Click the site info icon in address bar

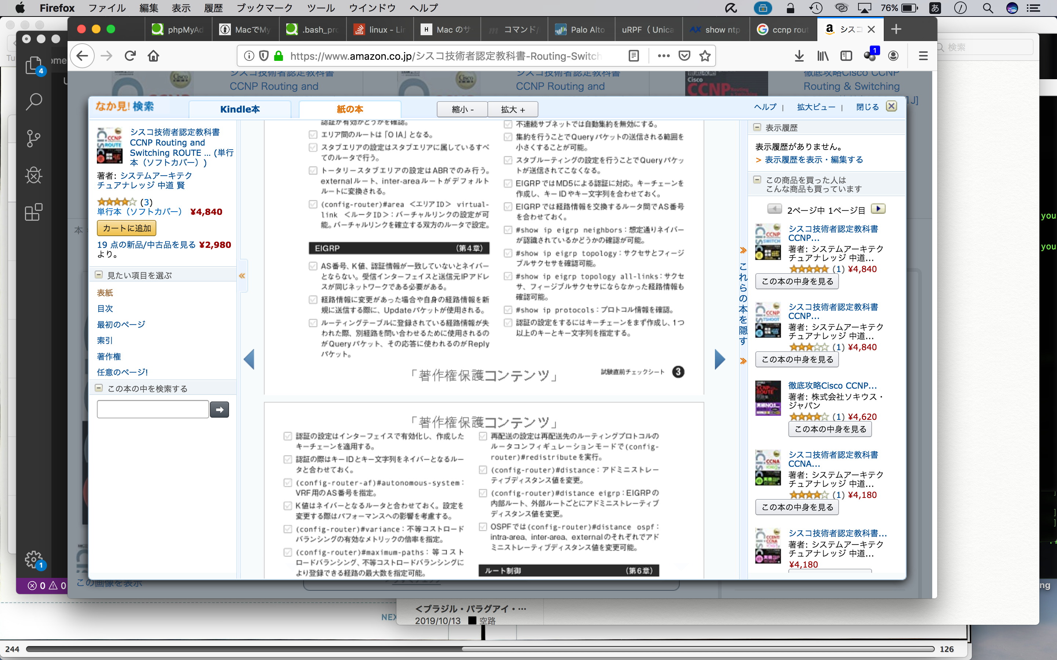249,56
